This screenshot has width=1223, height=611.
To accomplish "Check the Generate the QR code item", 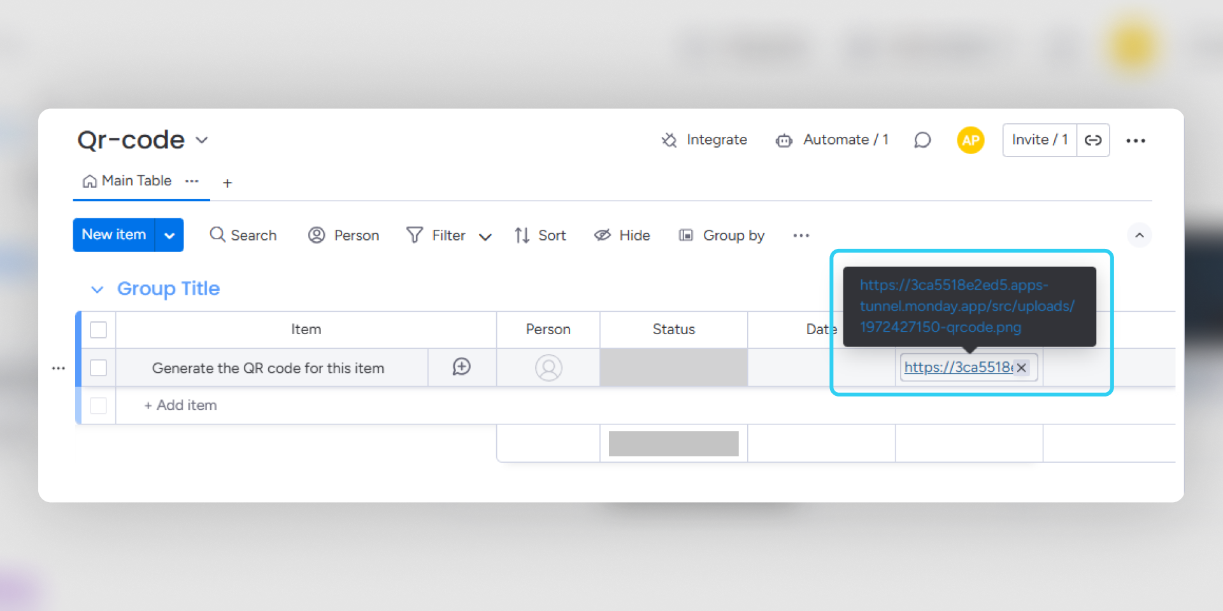I will tap(98, 368).
